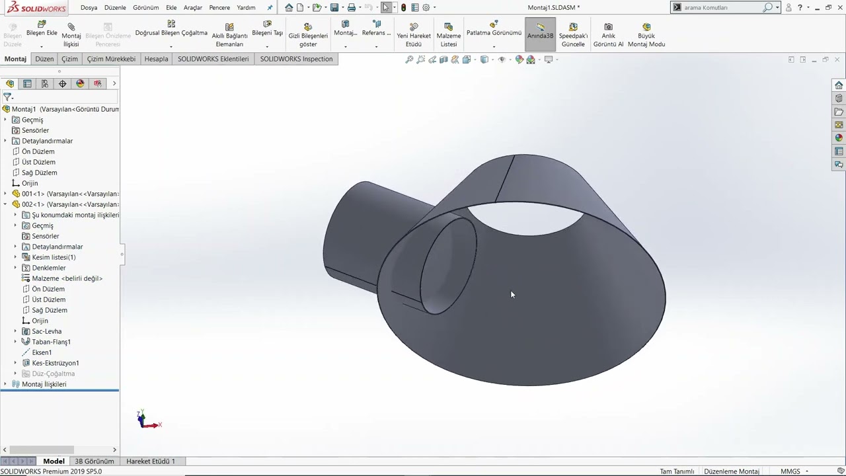Viewport: 846px width, 476px height.
Task: Click Speedpak'ı Güncelle icon
Action: click(573, 35)
